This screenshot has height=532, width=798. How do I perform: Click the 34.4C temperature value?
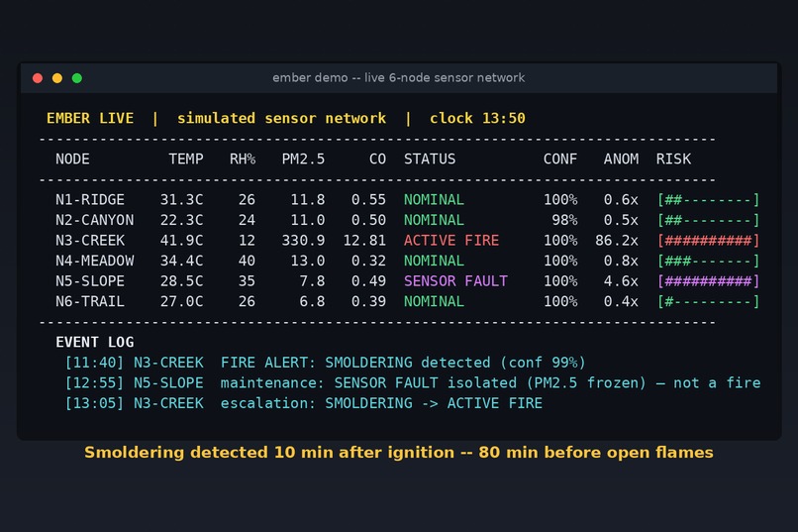tap(182, 261)
